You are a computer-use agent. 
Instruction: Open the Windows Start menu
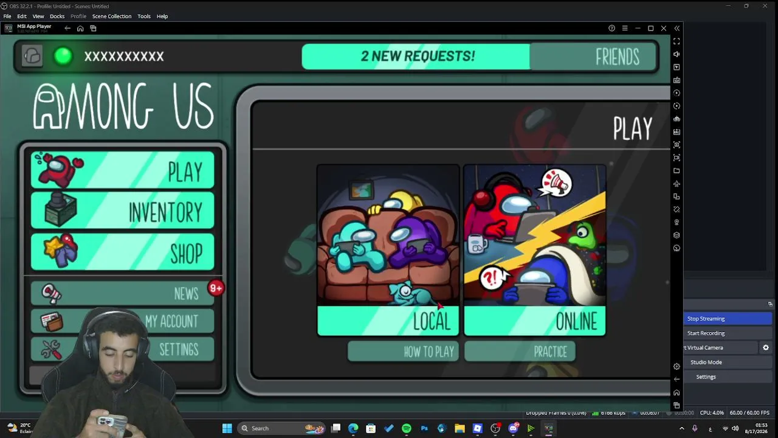[x=227, y=428]
